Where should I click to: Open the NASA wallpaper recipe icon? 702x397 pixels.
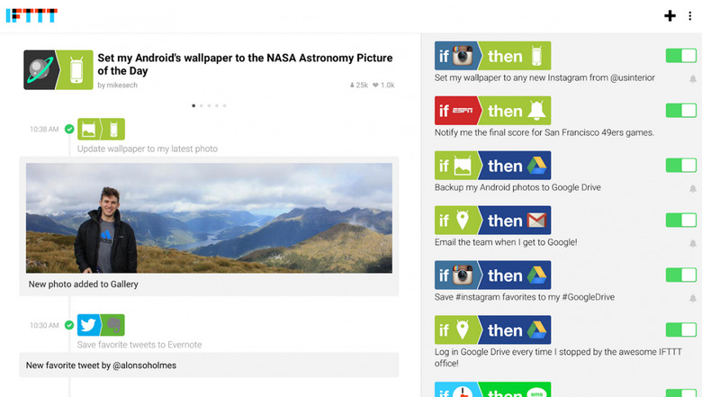click(58, 70)
